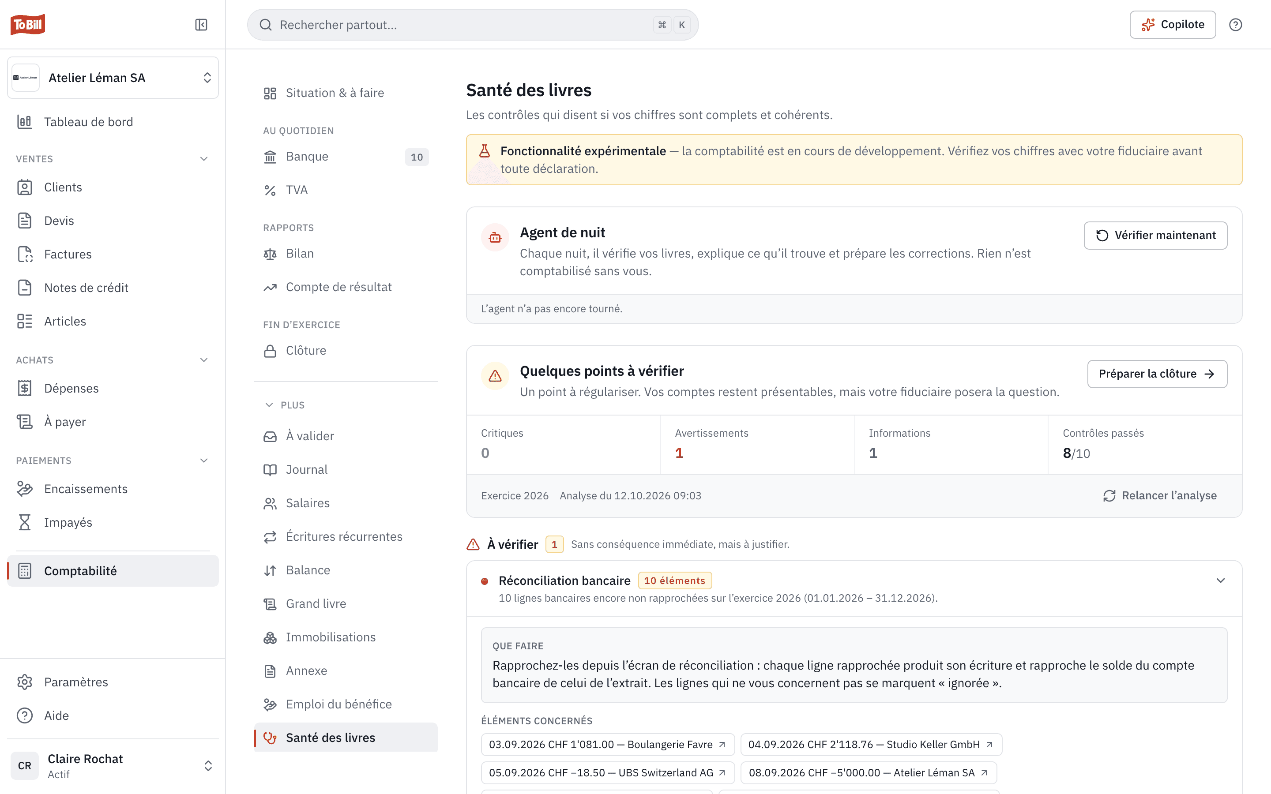Click the Impayés hourglass icon
Image resolution: width=1271 pixels, height=794 pixels.
point(25,523)
